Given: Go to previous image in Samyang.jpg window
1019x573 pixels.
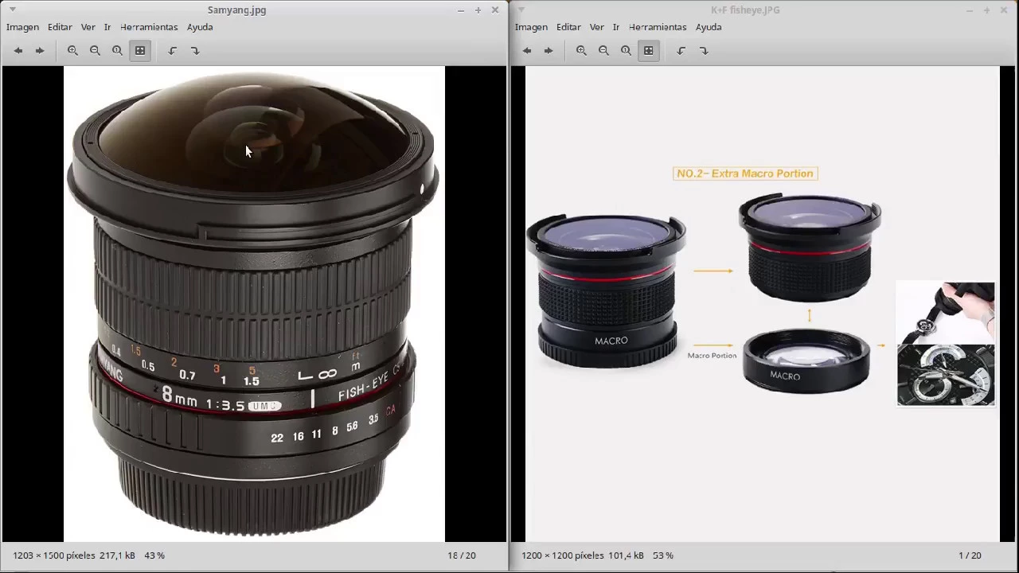Looking at the screenshot, I should click(x=18, y=50).
